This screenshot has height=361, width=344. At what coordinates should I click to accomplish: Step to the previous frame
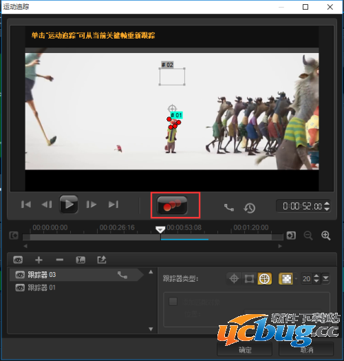(x=47, y=205)
